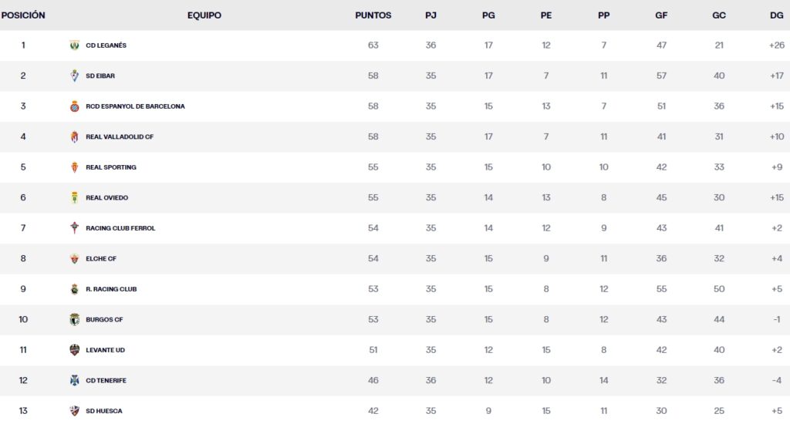Click the PJ column header
Screen dimensions: 790x424
tap(430, 15)
